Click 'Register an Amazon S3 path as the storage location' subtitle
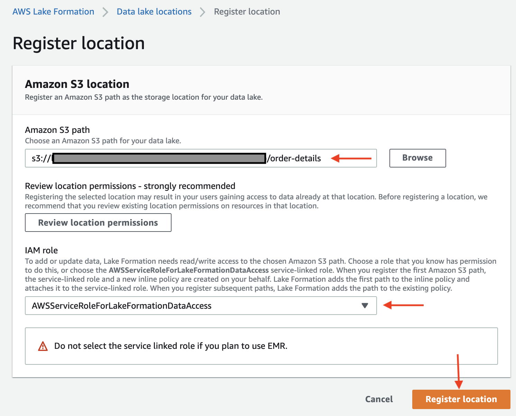 pos(144,97)
